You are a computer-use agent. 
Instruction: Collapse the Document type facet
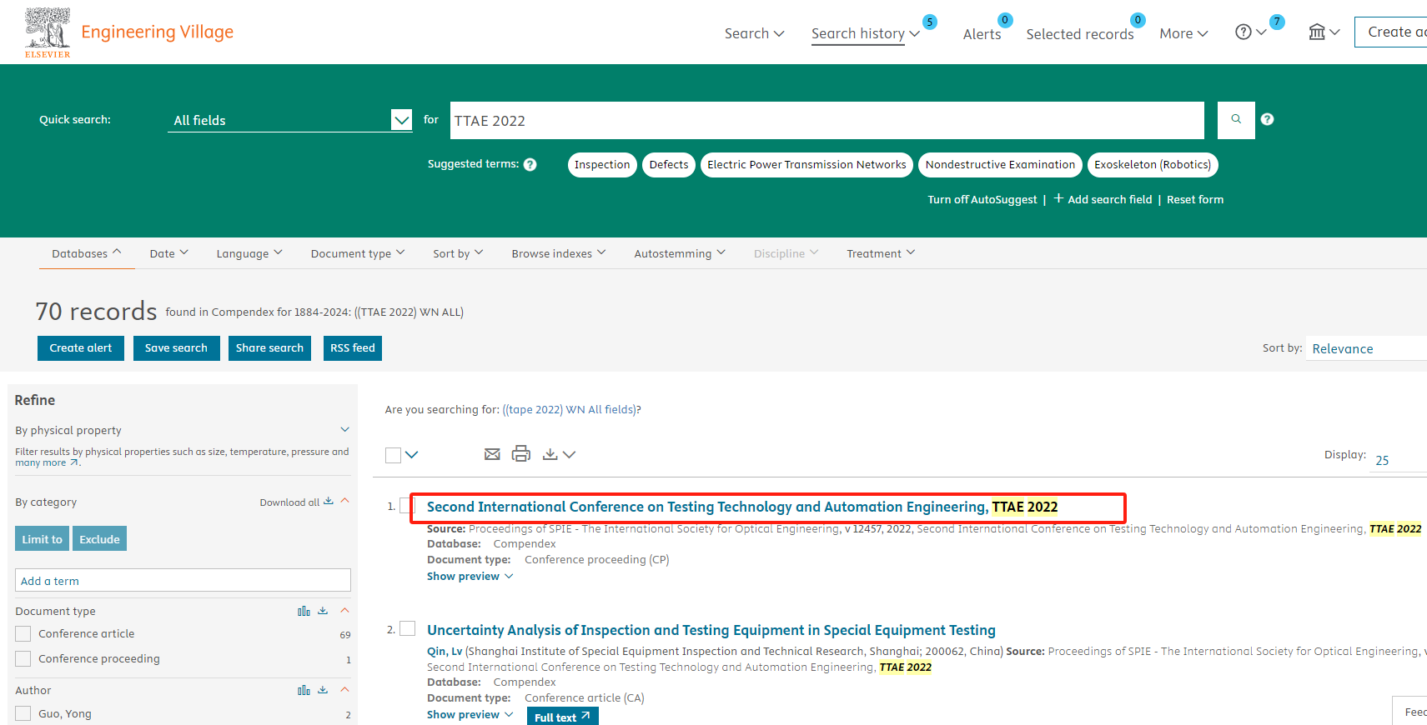(344, 610)
